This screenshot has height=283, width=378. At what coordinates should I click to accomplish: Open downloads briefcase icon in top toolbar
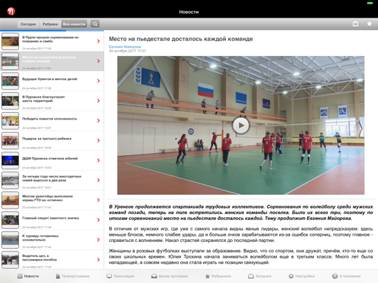(355, 23)
